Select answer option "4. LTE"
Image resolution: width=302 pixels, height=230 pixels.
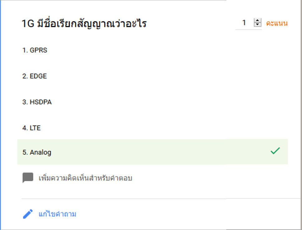point(31,128)
